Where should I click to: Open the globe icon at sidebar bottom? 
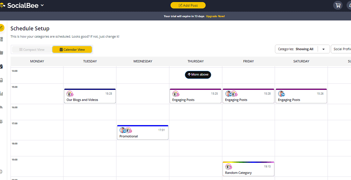click(1, 172)
